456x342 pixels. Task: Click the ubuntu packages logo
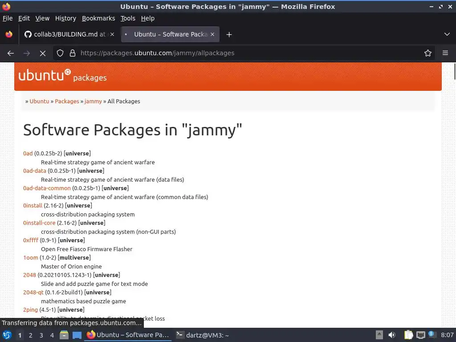coord(62,76)
